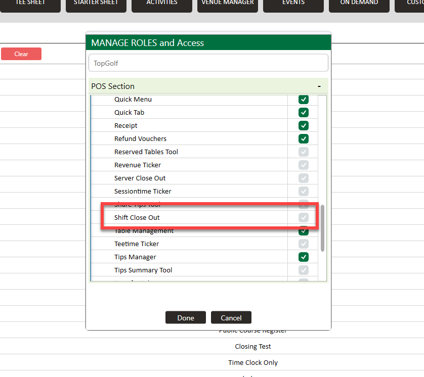
Task: Cancel the Manage Roles dialog
Action: click(x=231, y=318)
